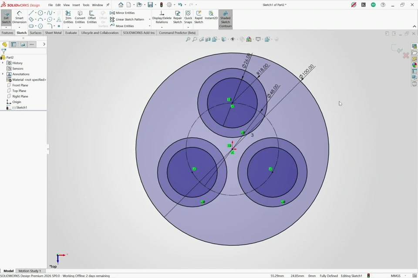Toggle Rapid Sketch mode
The width and height of the screenshot is (418, 278).
pos(199,17)
